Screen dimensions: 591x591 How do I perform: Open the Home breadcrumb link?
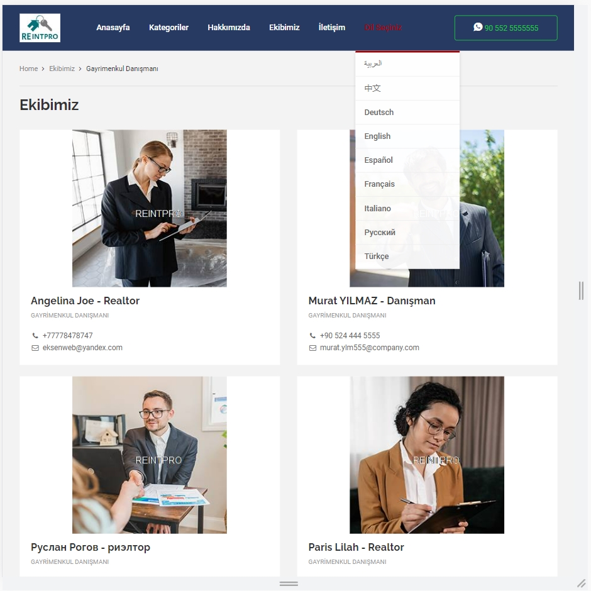[x=29, y=69]
